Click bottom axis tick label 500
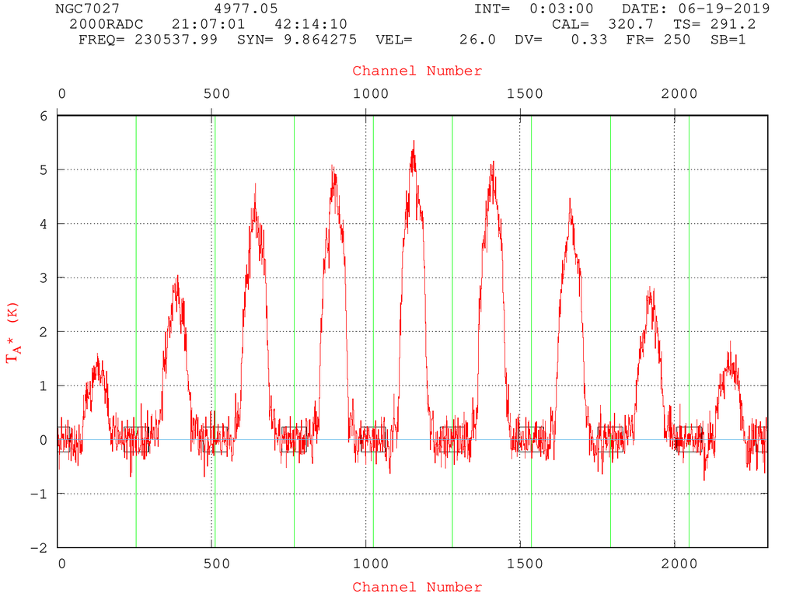796x597 pixels. click(217, 564)
